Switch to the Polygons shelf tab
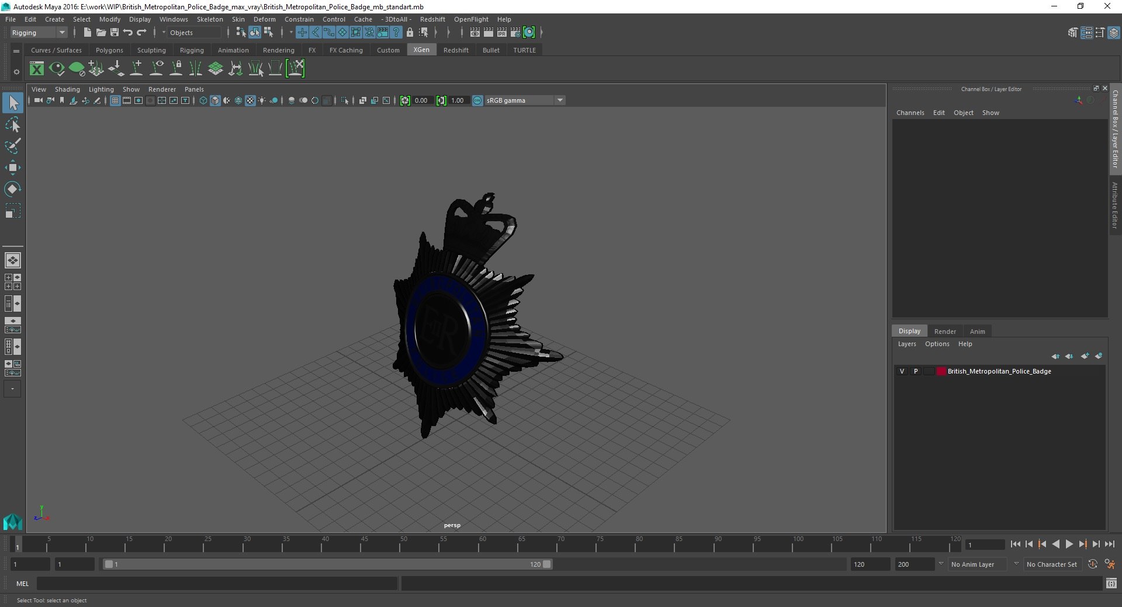1122x607 pixels. (x=109, y=50)
